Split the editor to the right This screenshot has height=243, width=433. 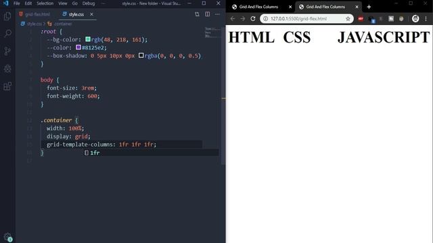point(207,14)
